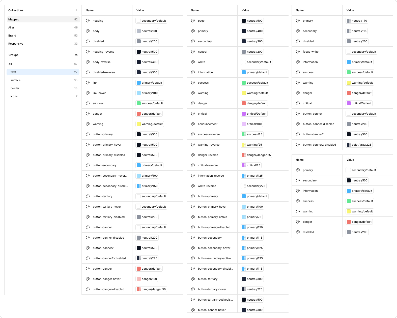
Task: Open the neutral/140 value chip
Action: coord(357,21)
